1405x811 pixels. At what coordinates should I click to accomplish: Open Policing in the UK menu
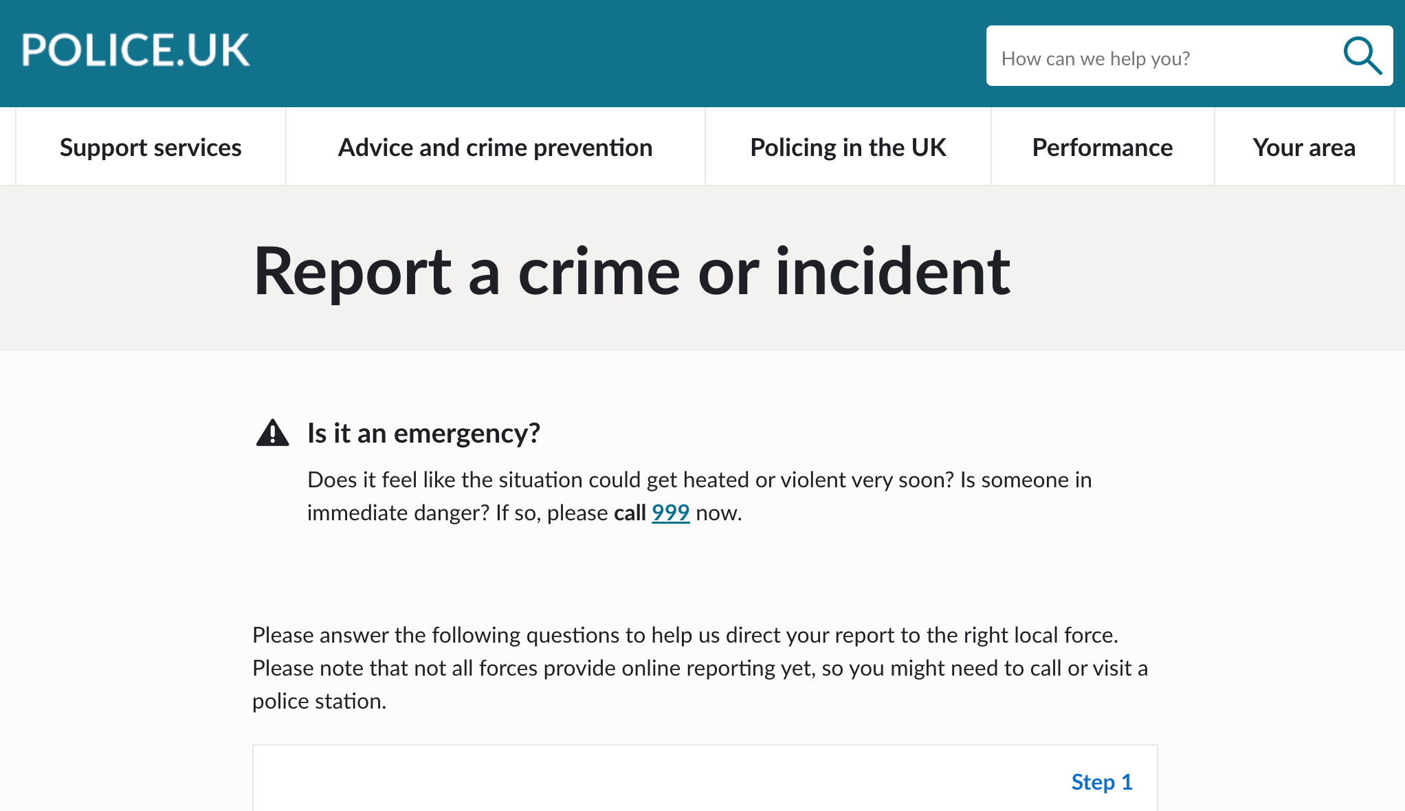(848, 147)
